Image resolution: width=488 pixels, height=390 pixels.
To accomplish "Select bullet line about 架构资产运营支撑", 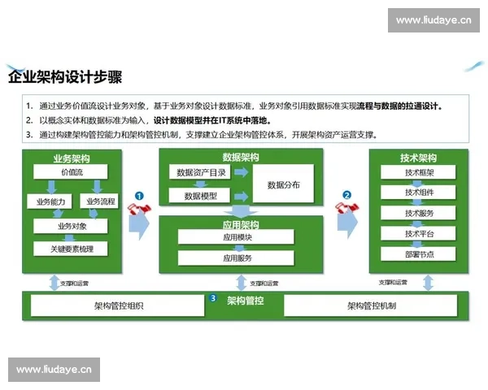I will [202, 135].
